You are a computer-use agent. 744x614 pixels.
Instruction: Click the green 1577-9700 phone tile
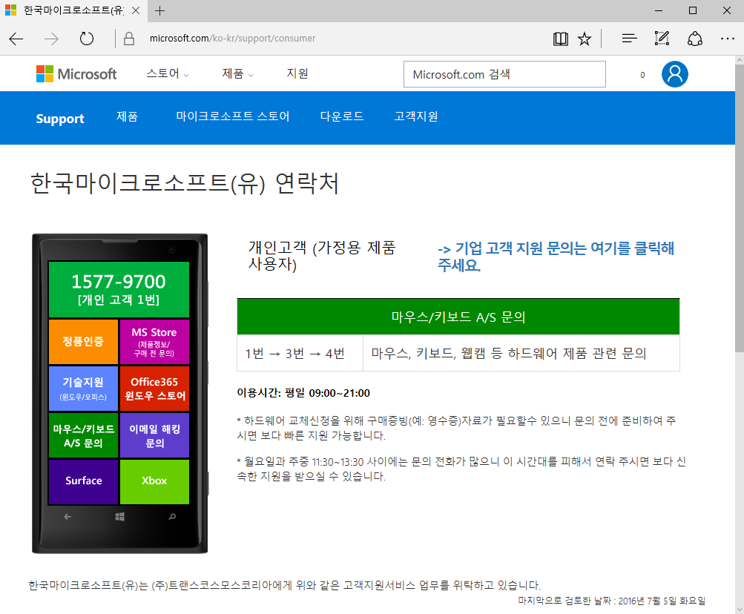point(119,289)
